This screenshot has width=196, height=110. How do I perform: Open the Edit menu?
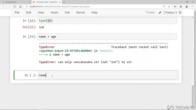tap(28, 13)
